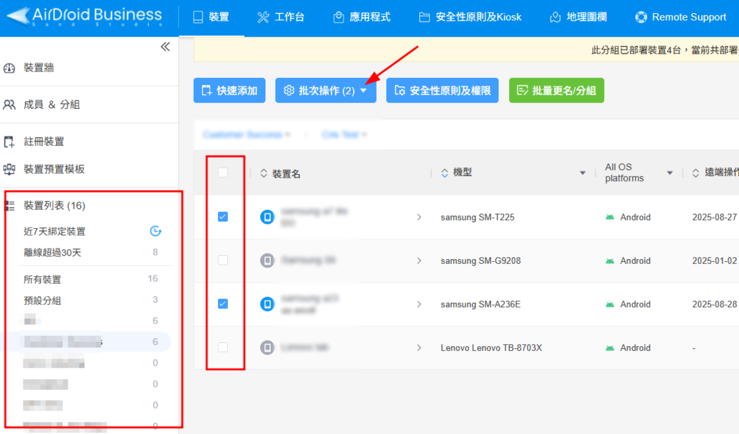Click the 安全性原則及權限 button

[442, 90]
